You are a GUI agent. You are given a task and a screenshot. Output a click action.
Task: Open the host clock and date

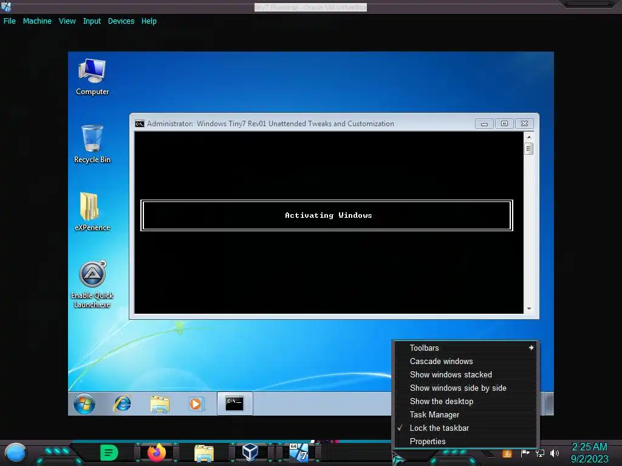click(589, 453)
